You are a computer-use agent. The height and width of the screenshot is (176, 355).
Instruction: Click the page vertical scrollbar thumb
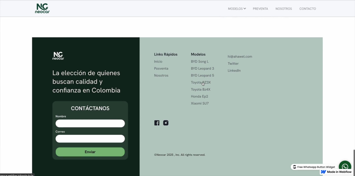tap(354, 162)
